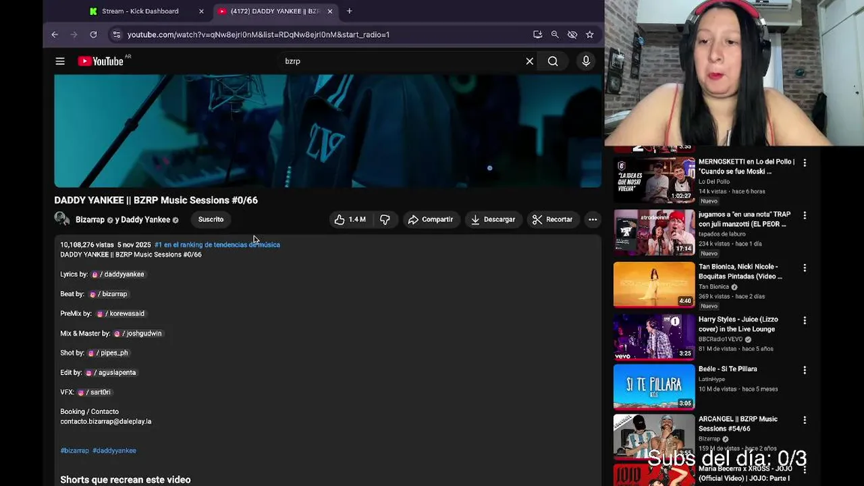The image size is (864, 486).
Task: Switch to Stream - Kick Dashboard tab
Action: tap(140, 11)
